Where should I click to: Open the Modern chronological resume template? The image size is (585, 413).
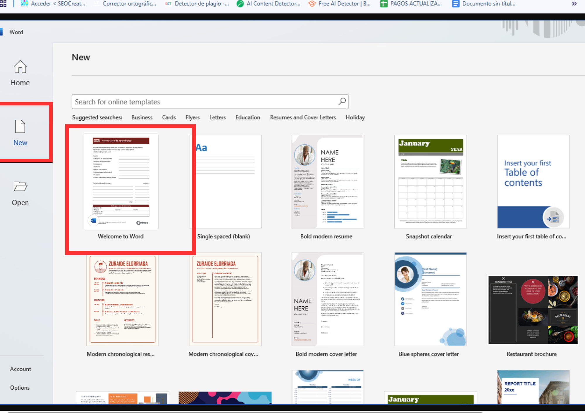123,300
